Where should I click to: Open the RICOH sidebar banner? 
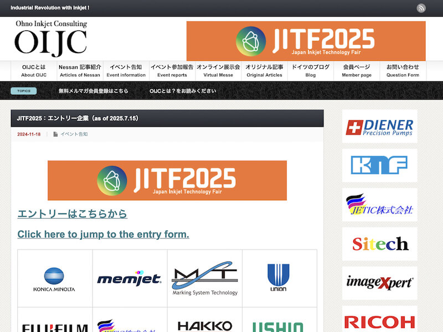[379, 319]
